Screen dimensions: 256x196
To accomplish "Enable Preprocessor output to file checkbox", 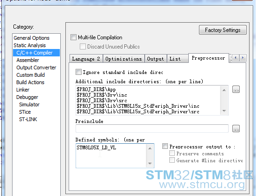I will (165, 146).
